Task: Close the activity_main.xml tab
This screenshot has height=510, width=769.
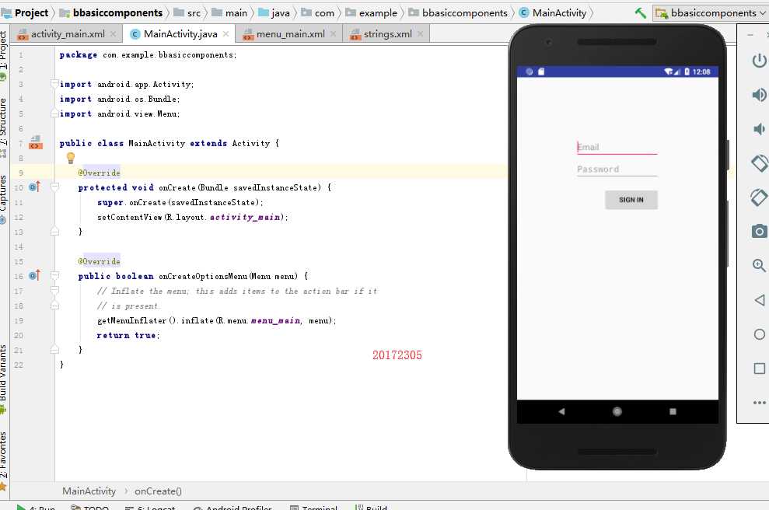Action: [x=114, y=34]
